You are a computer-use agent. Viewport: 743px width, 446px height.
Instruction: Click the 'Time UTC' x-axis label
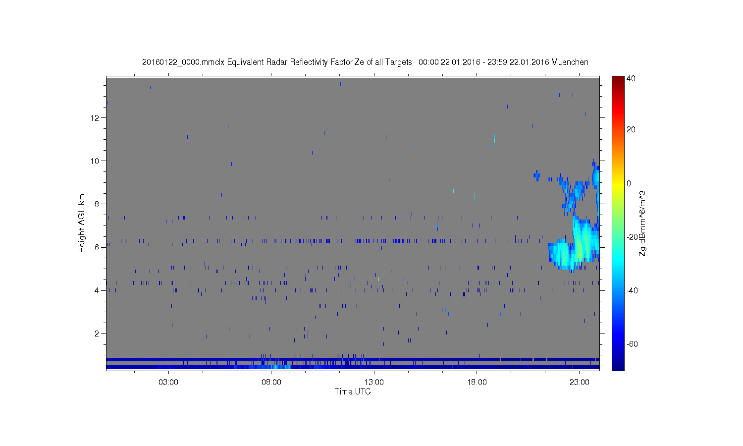click(353, 391)
